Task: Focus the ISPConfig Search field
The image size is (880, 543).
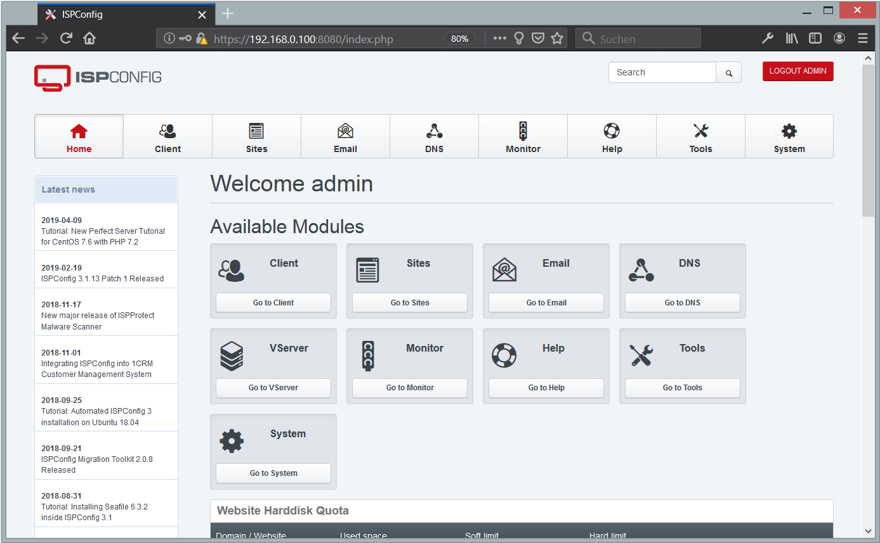Action: [x=662, y=73]
